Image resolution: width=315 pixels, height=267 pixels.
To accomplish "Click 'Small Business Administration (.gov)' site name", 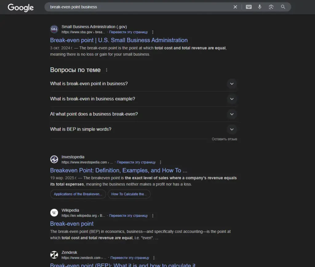I will (94, 27).
